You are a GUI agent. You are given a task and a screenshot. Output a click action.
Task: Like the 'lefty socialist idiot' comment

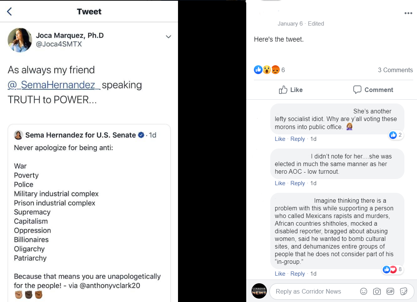coord(280,139)
